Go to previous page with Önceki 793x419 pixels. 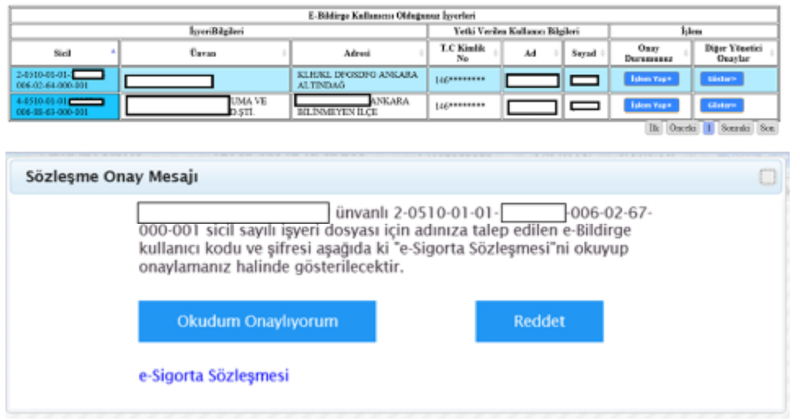point(682,128)
